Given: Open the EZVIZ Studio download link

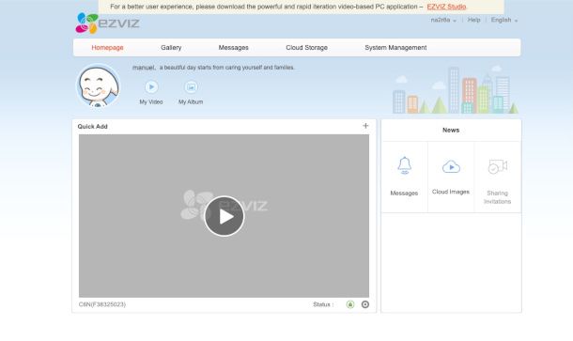Looking at the screenshot, I should point(446,7).
